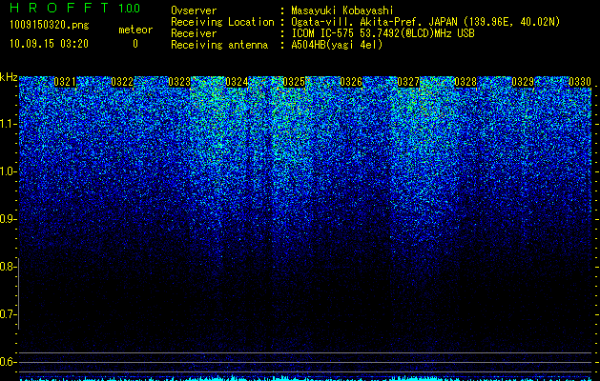Image resolution: width=600 pixels, height=381 pixels.
Task: Click the 0329 time marker
Action: tap(523, 82)
